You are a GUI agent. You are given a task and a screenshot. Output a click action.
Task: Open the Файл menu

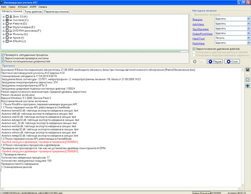point(4,7)
